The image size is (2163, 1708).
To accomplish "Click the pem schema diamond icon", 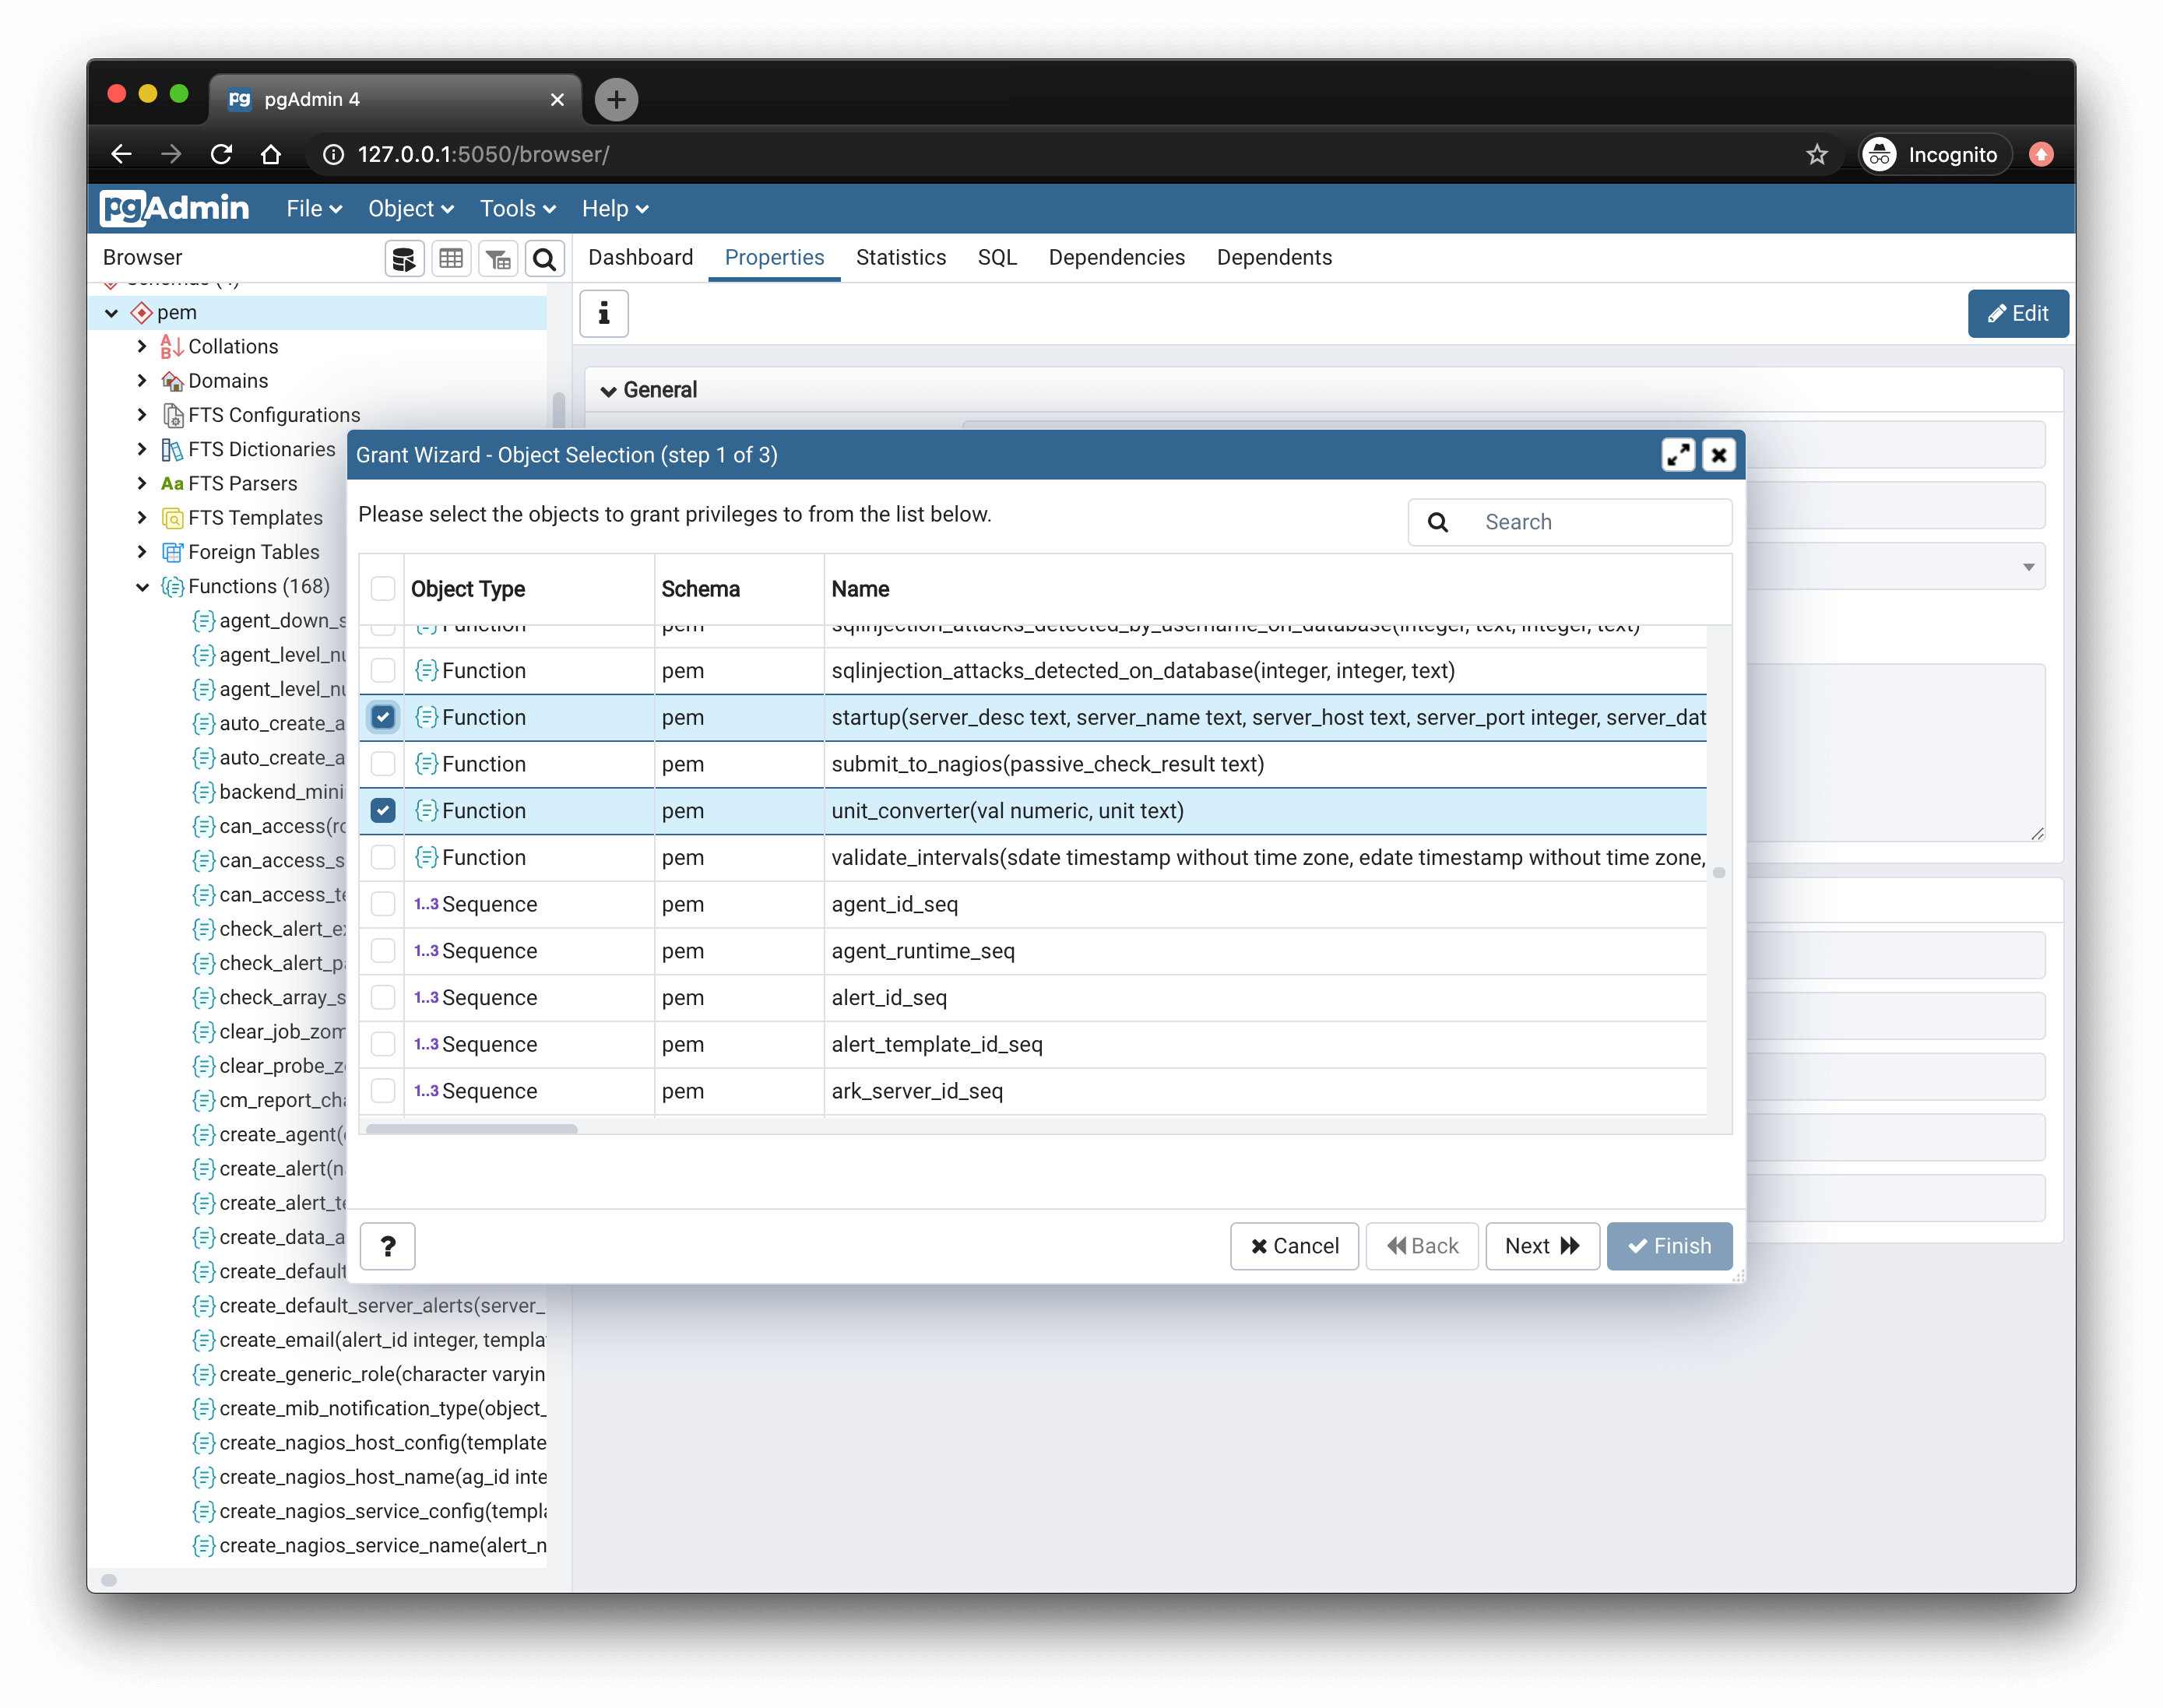I will 142,313.
